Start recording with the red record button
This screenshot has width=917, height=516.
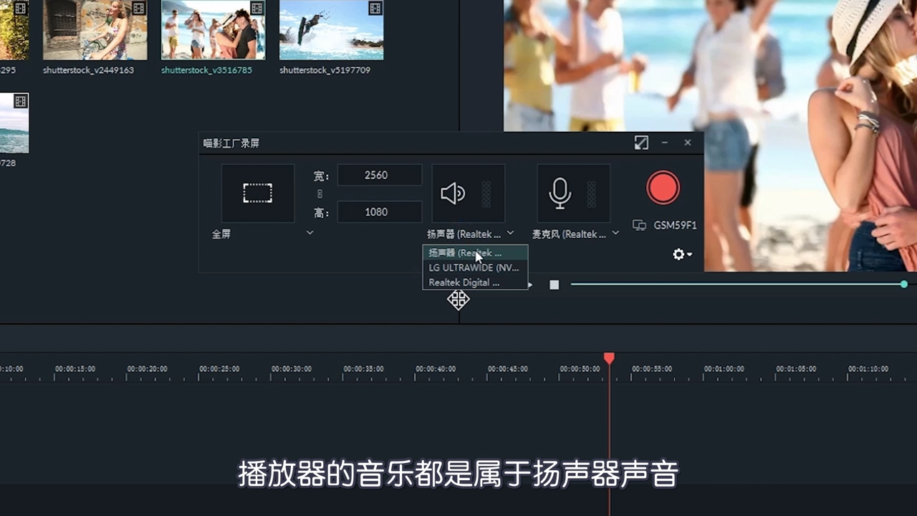(663, 188)
